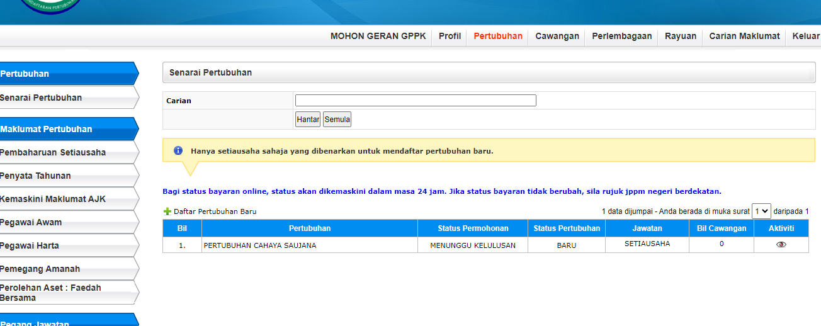The height and width of the screenshot is (326, 821).
Task: Click the logo at top left
Action: 50,6
